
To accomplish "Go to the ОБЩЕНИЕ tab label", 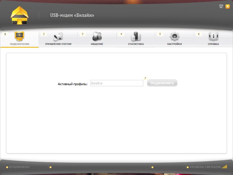I will coord(97,44).
